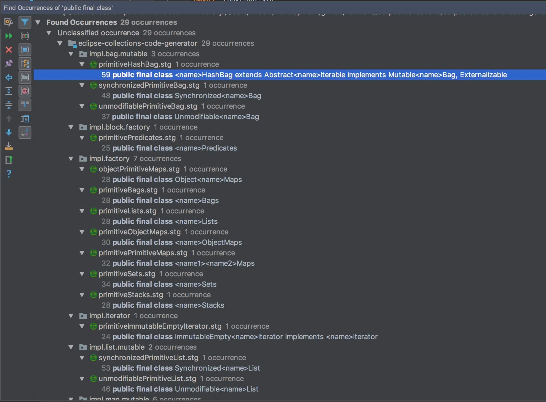
Task: Toggle merge occurrences using the 'm' icon
Action: pos(25,91)
